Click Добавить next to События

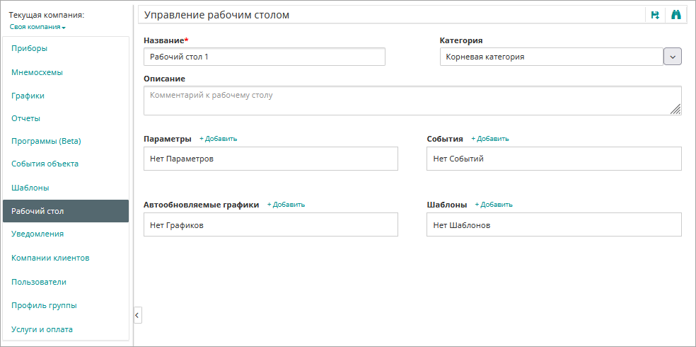490,139
